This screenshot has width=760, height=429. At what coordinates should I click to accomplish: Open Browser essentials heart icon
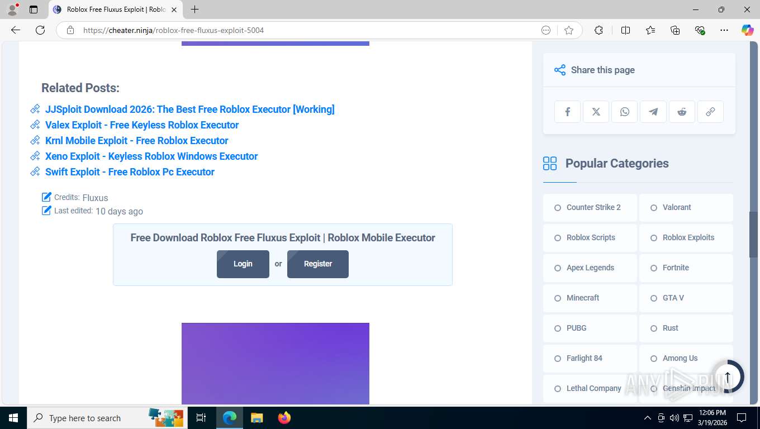coord(700,30)
